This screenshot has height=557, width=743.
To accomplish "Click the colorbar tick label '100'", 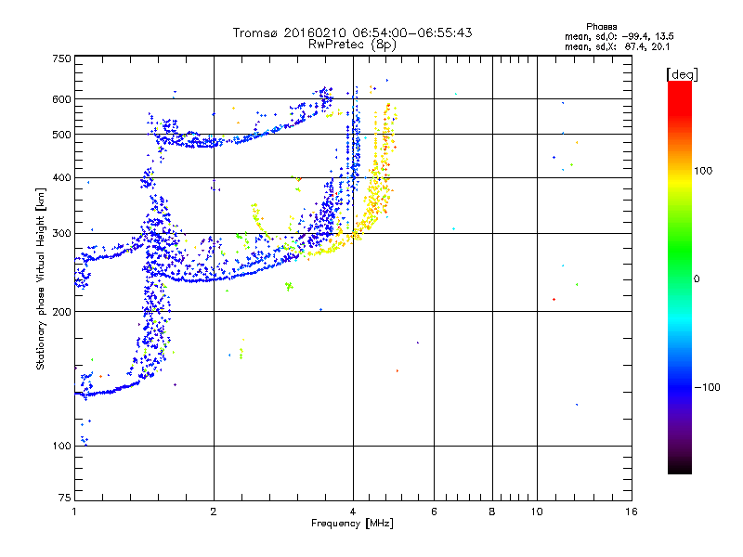I will point(703,171).
